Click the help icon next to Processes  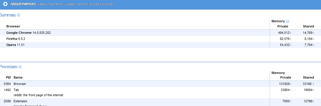(x=20, y=67)
